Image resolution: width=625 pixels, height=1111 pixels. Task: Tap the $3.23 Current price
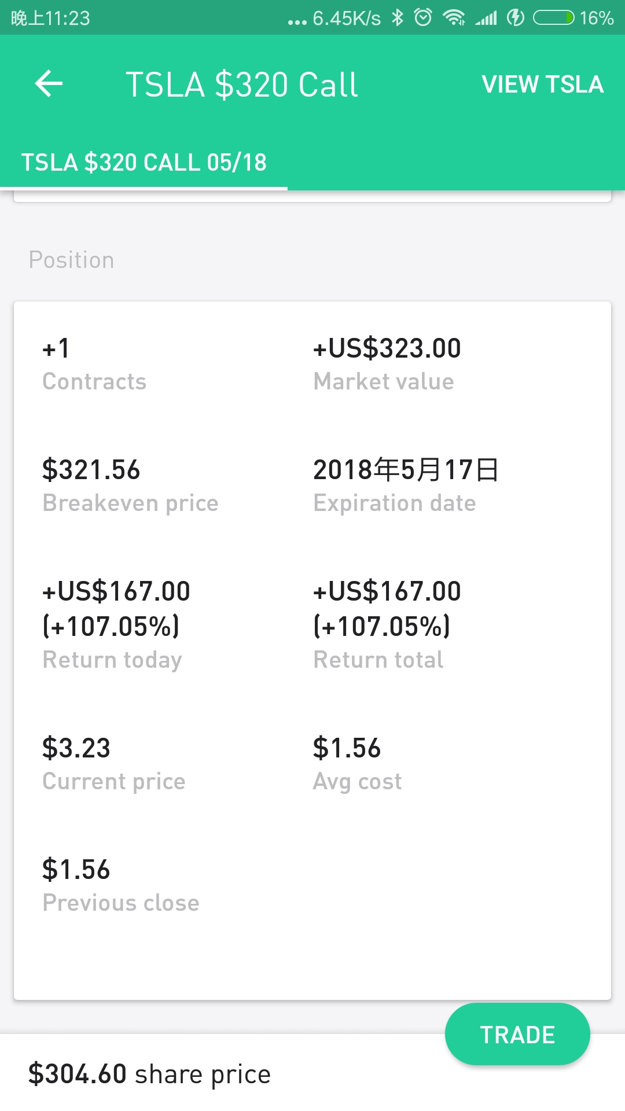point(76,748)
